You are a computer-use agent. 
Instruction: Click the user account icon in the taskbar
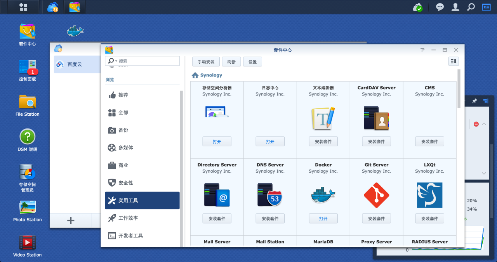455,7
